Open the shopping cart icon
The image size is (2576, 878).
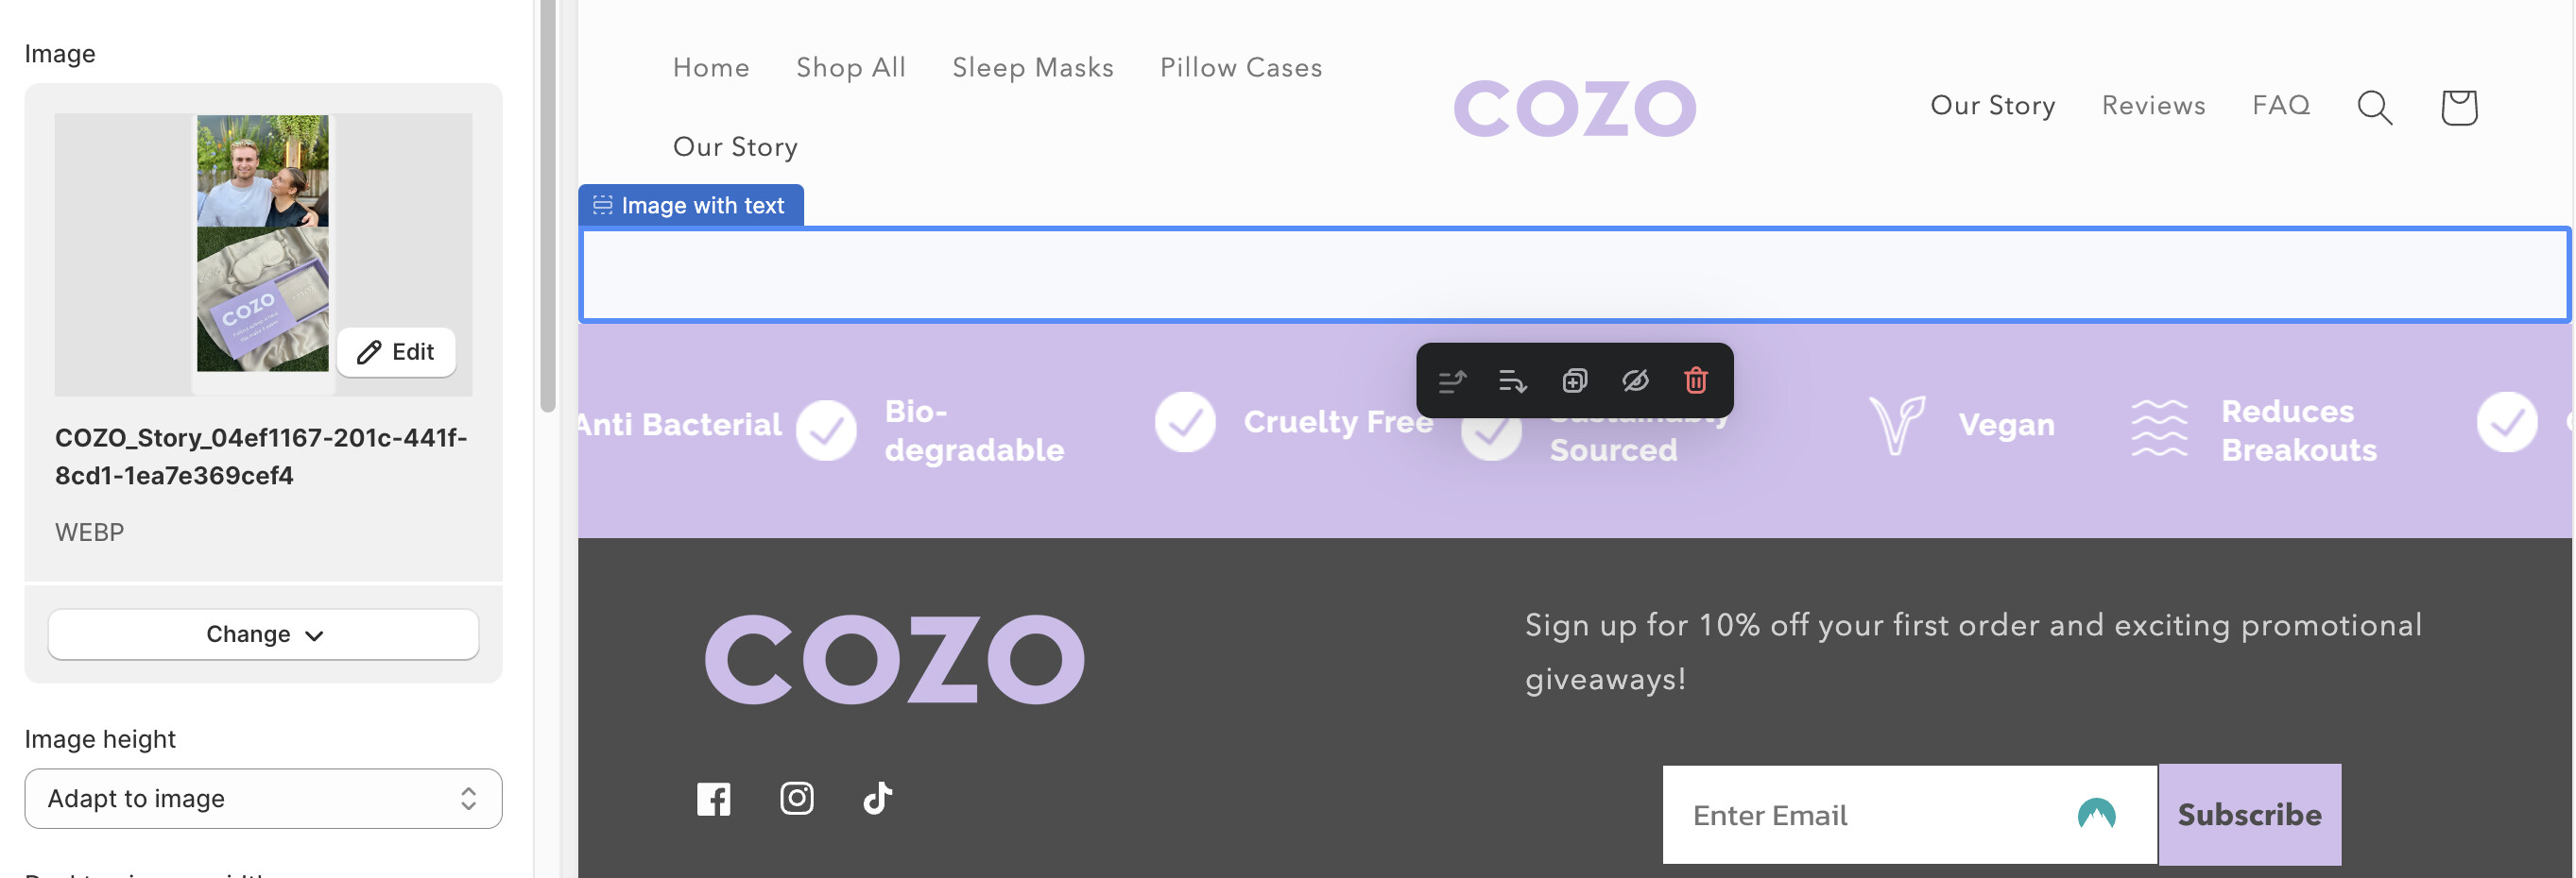2458,107
